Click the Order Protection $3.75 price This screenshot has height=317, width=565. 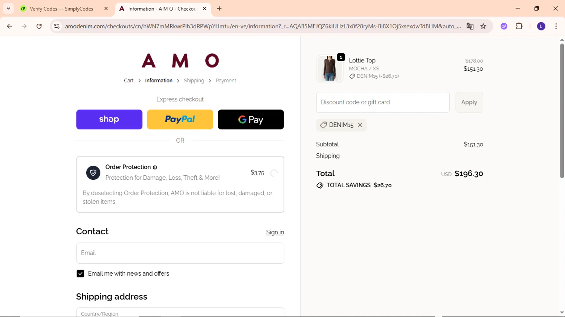coord(257,173)
